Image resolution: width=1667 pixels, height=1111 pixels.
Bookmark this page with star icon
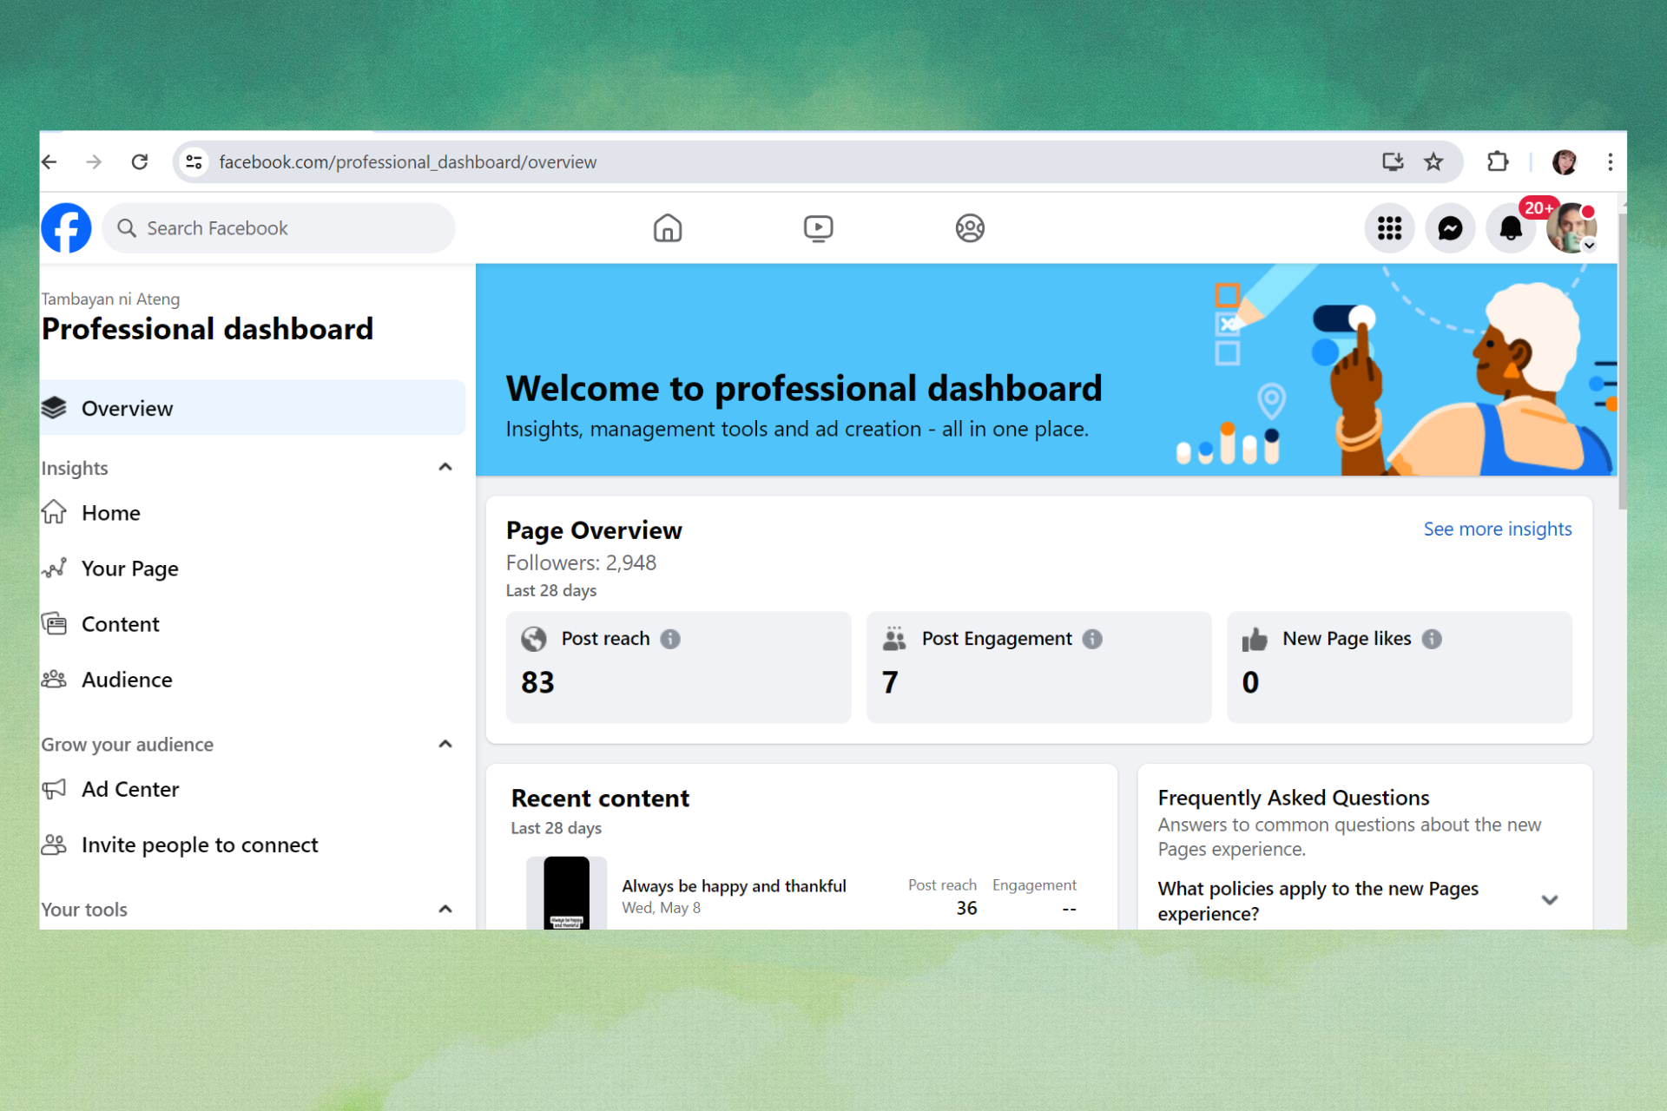pos(1433,162)
